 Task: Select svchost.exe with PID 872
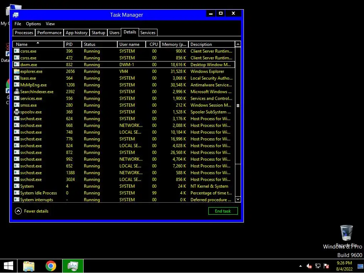tap(124, 152)
